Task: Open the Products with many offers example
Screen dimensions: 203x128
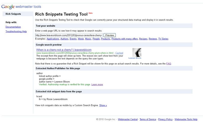Action: tap(125, 39)
